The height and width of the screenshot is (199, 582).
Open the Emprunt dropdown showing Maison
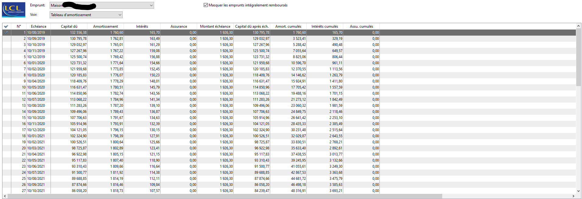102,5
